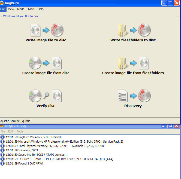Choose Create image file from disc
Image resolution: width=181 pixels, height=179 pixels.
click(46, 73)
